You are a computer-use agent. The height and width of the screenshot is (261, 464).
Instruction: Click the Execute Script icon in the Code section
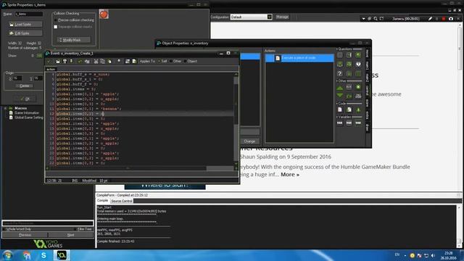(349, 109)
